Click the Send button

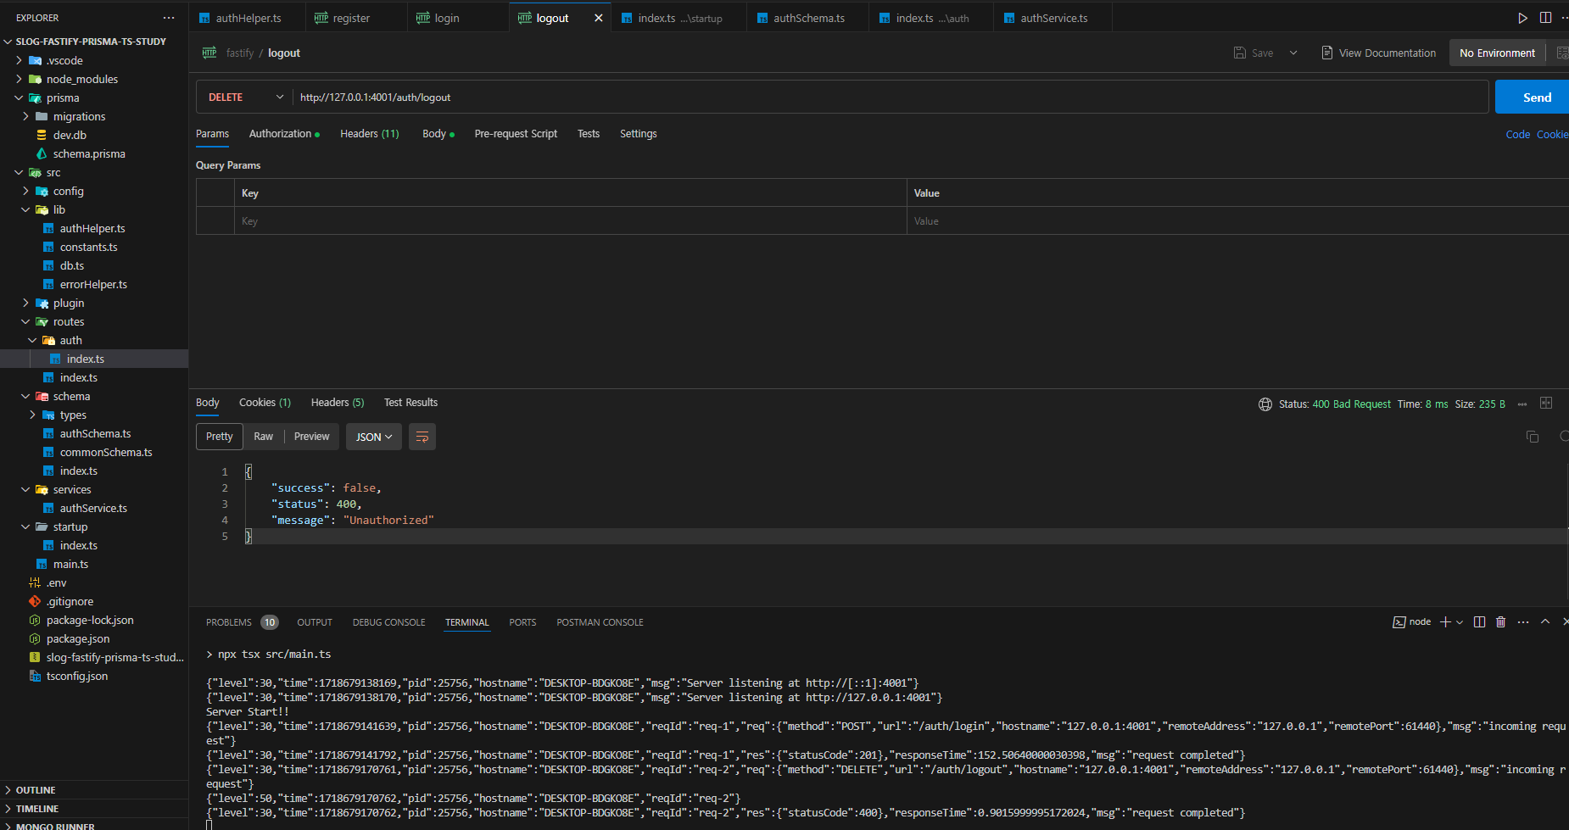pos(1532,97)
